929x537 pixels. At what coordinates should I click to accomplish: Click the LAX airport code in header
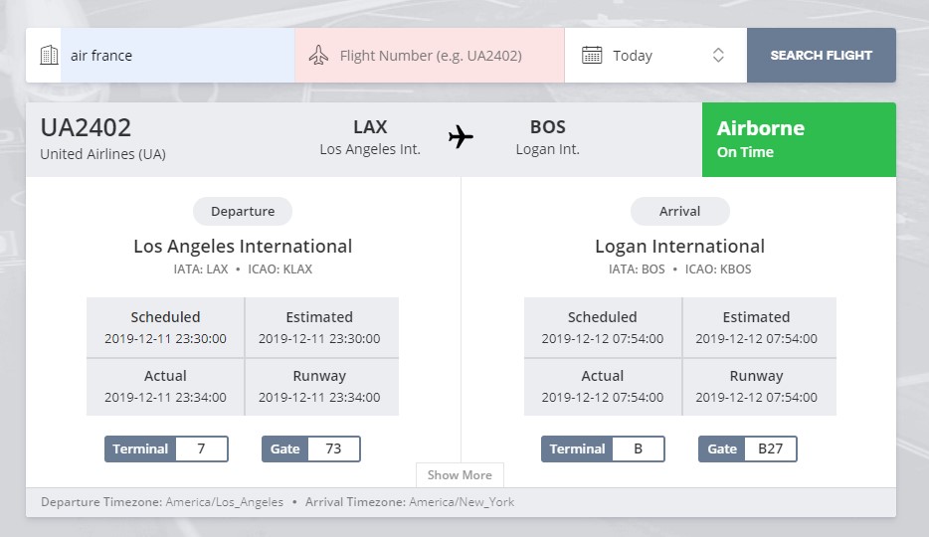[370, 126]
